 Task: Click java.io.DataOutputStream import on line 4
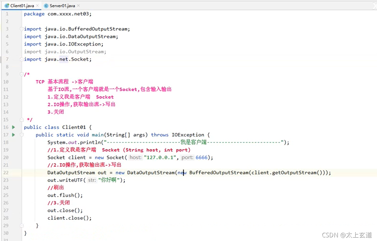[x=81, y=36]
